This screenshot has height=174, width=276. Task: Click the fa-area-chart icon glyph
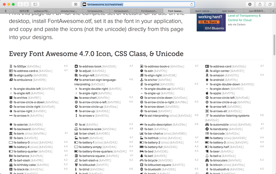click(76, 98)
